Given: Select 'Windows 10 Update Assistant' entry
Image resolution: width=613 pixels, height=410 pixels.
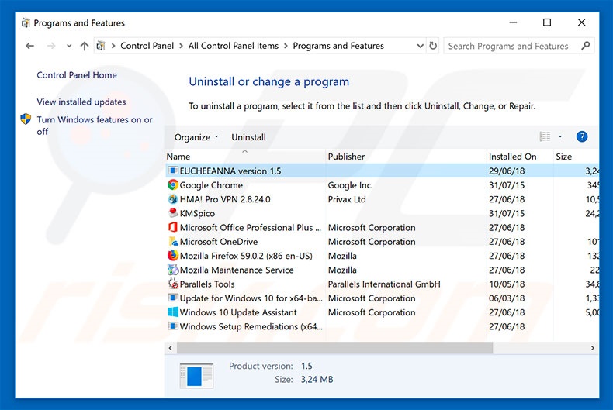Looking at the screenshot, I should (x=238, y=312).
